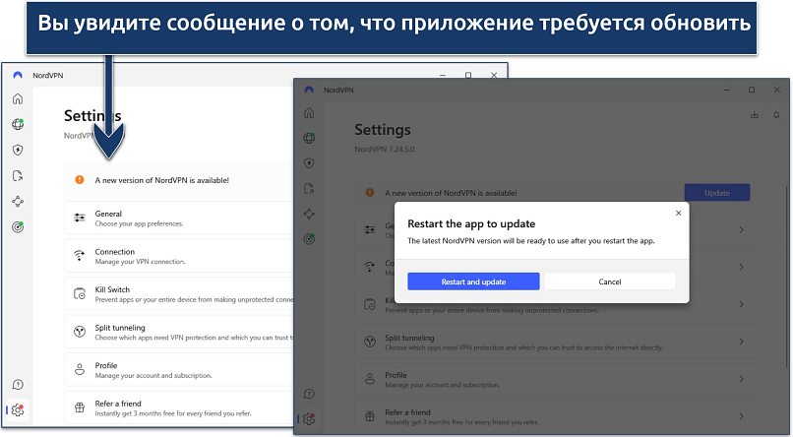Expand Kill Switch row chevron in front window
793x437 pixels.
click(x=741, y=304)
